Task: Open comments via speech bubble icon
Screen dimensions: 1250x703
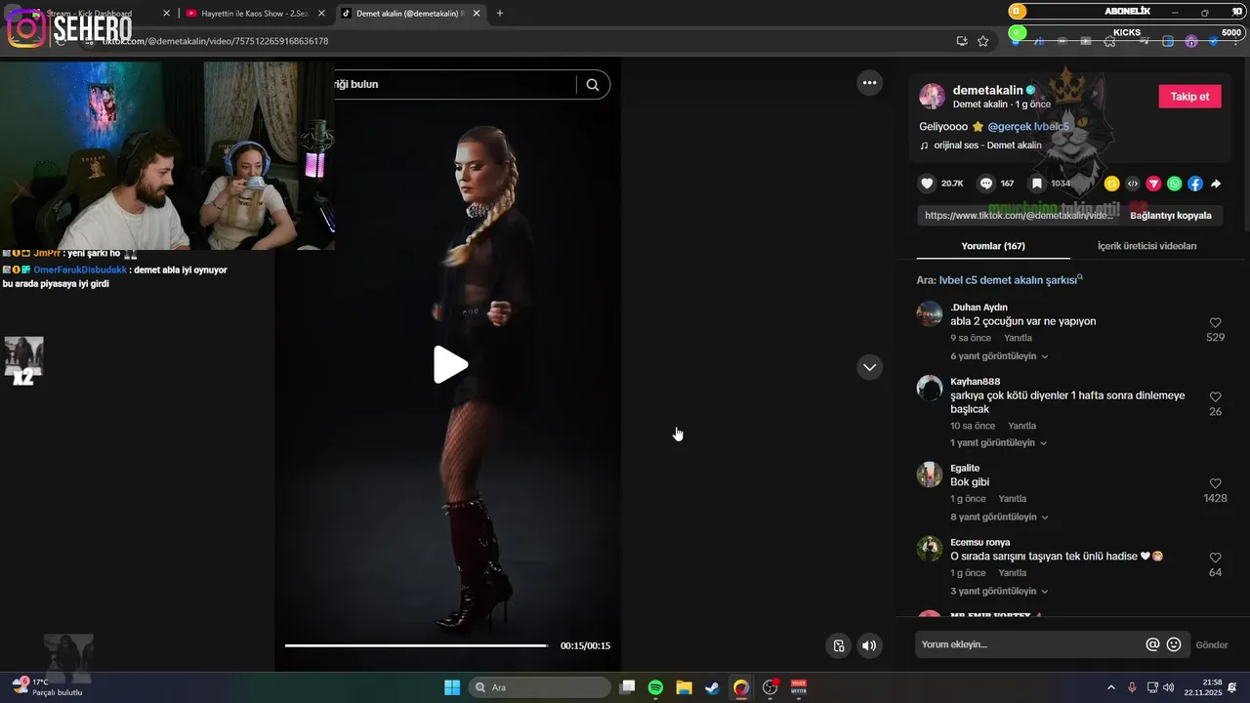Action: [986, 184]
